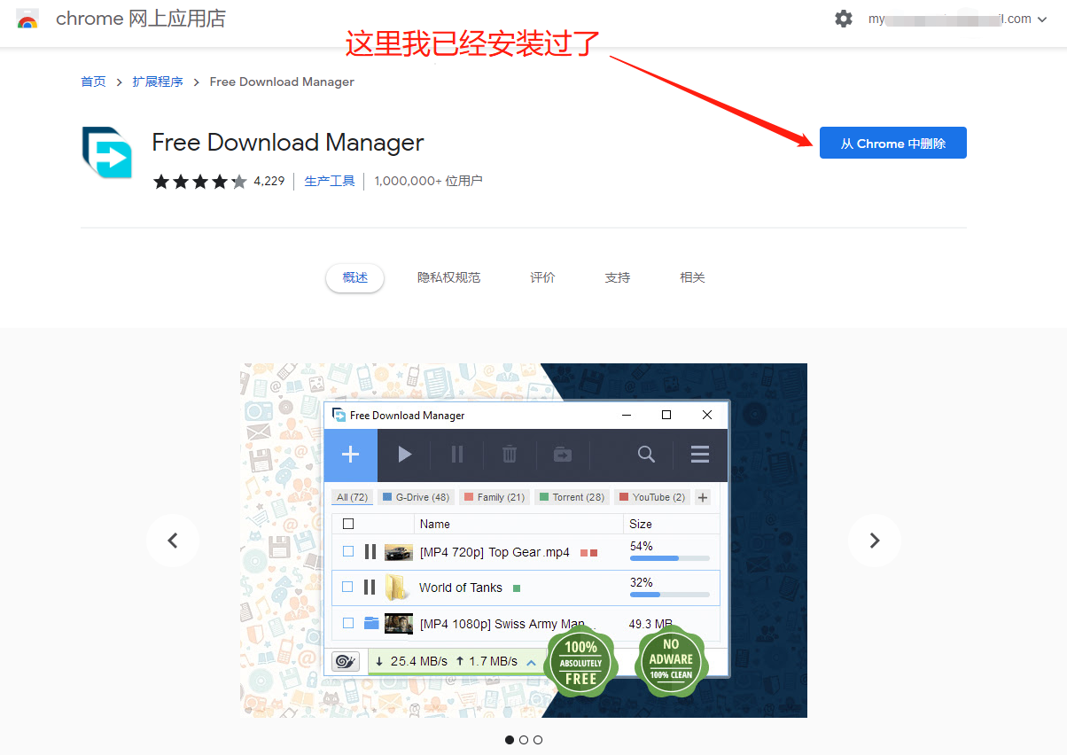Check the World of Tanks checkbox
Image resolution: width=1067 pixels, height=755 pixels.
[x=347, y=587]
